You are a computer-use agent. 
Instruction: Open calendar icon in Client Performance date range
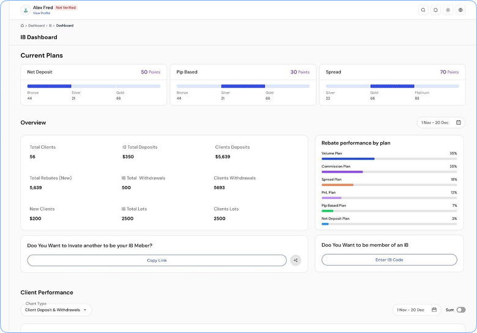pos(434,310)
